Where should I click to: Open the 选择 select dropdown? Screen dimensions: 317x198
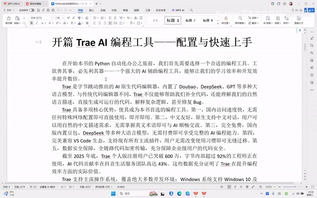point(253,18)
